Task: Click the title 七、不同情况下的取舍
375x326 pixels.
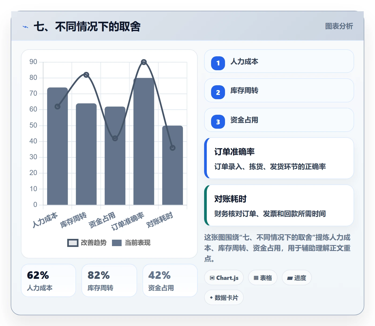Action: click(87, 27)
